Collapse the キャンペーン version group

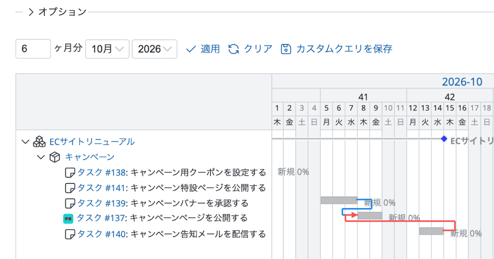41,157
